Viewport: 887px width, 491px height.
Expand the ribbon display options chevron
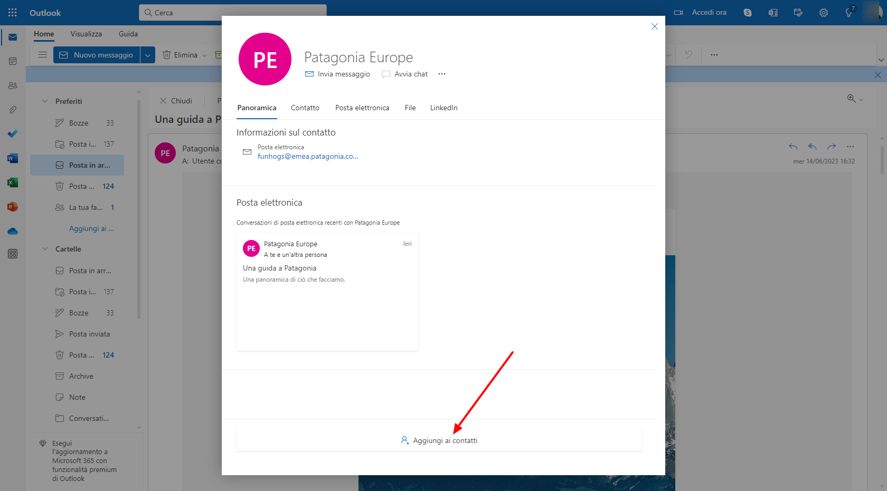pos(881,60)
